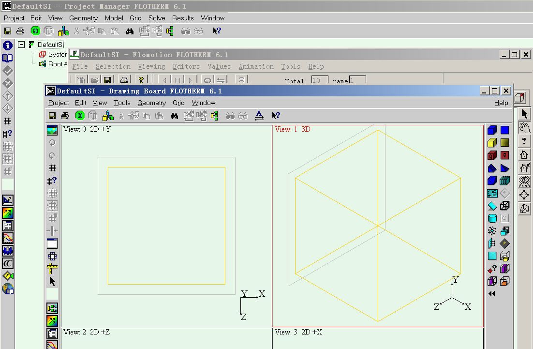Click the blank window icon in Drawing Board sidebar
Viewport: 533px width, 349px height.
click(52, 243)
